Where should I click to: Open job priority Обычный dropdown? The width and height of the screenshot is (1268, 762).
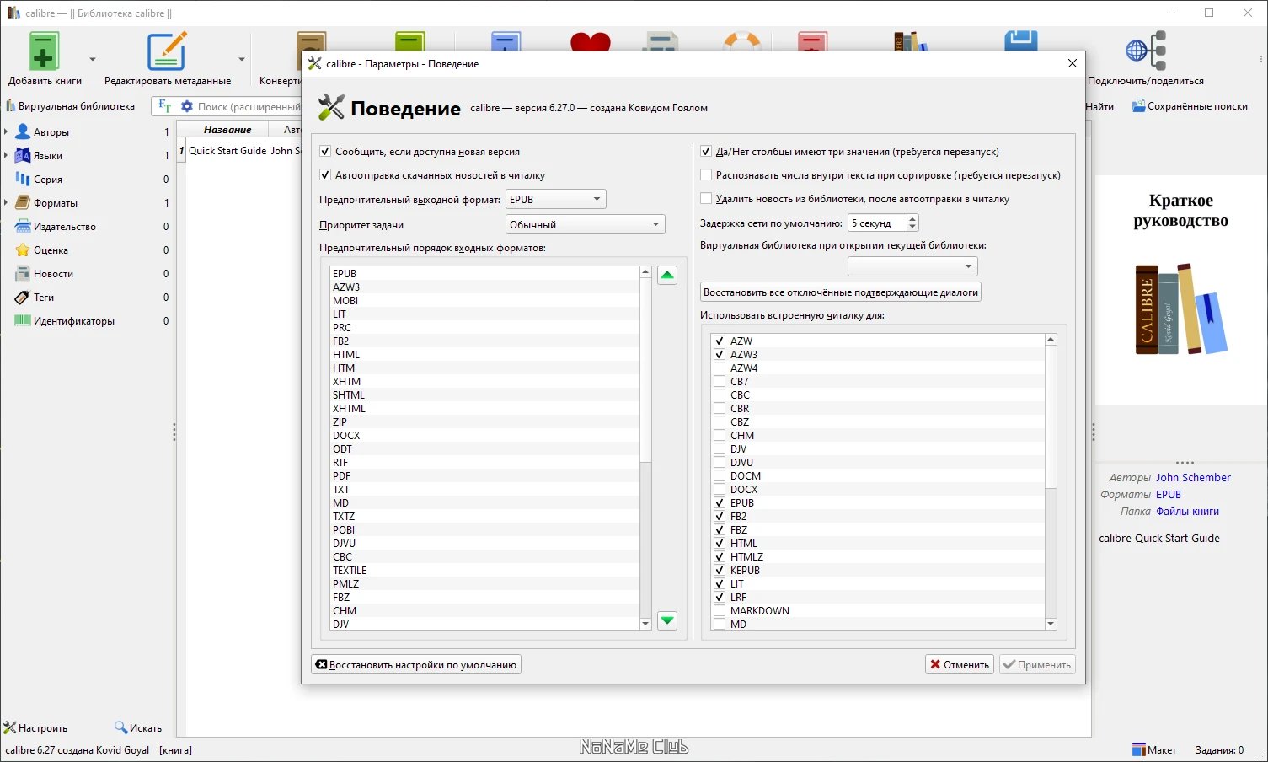tap(585, 225)
